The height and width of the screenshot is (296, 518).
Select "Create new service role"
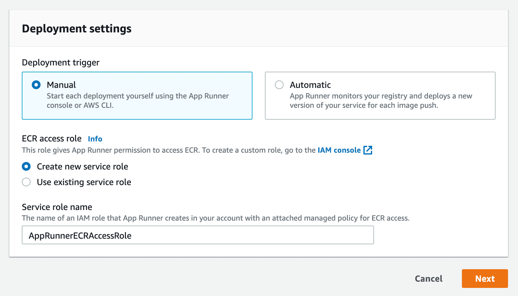26,166
